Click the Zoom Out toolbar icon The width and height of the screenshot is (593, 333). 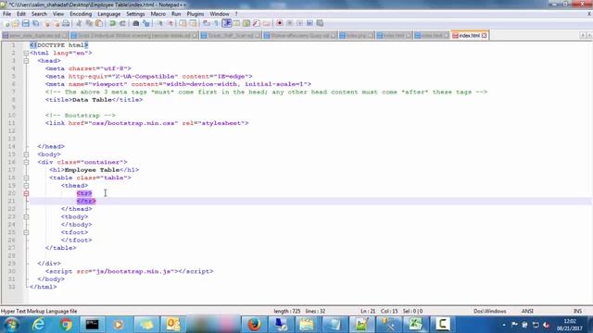(x=170, y=23)
